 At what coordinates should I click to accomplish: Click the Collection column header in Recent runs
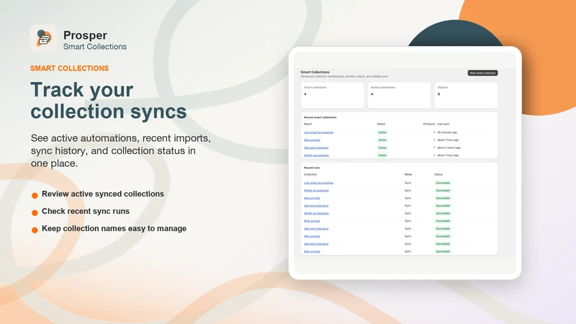click(x=310, y=174)
